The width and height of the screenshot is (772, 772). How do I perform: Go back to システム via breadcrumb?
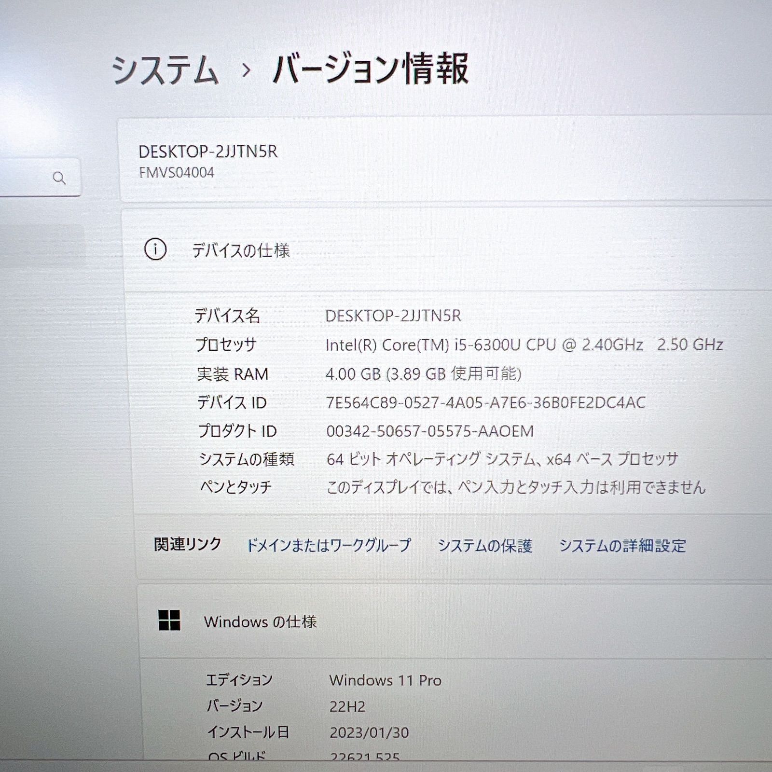point(165,70)
